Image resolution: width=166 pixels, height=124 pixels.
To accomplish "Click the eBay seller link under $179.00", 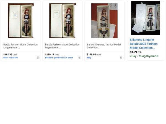I will (89, 58).
